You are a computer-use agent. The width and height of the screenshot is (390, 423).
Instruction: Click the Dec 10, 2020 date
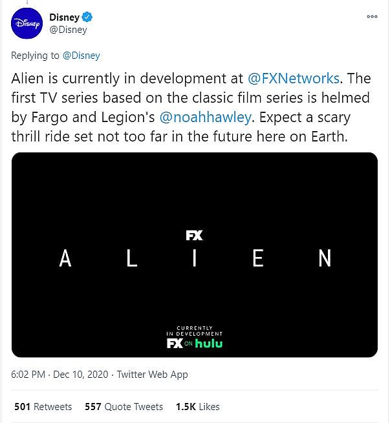[83, 375]
